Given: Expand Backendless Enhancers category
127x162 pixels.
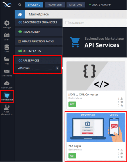Looking at the screenshot, I should pyautogui.click(x=38, y=22).
